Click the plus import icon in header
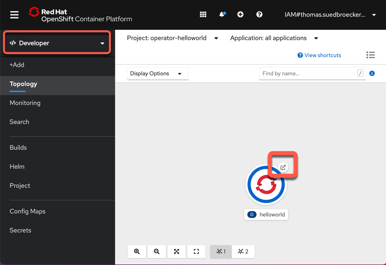The width and height of the screenshot is (386, 265). 240,15
